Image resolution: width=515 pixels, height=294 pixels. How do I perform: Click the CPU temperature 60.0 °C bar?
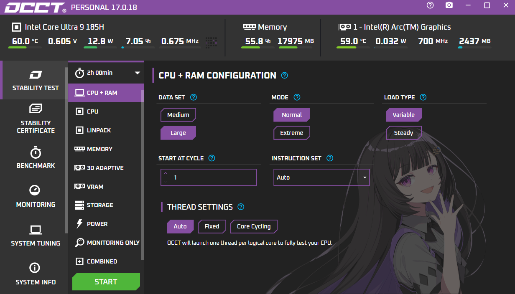tap(25, 48)
